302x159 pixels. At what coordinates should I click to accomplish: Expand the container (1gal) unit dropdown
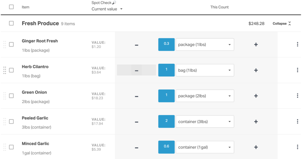(x=205, y=147)
